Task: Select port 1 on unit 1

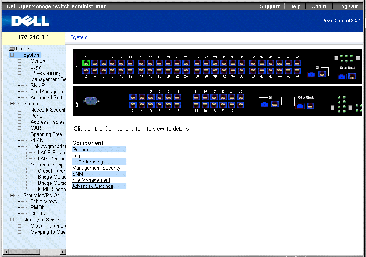Action: (86, 63)
